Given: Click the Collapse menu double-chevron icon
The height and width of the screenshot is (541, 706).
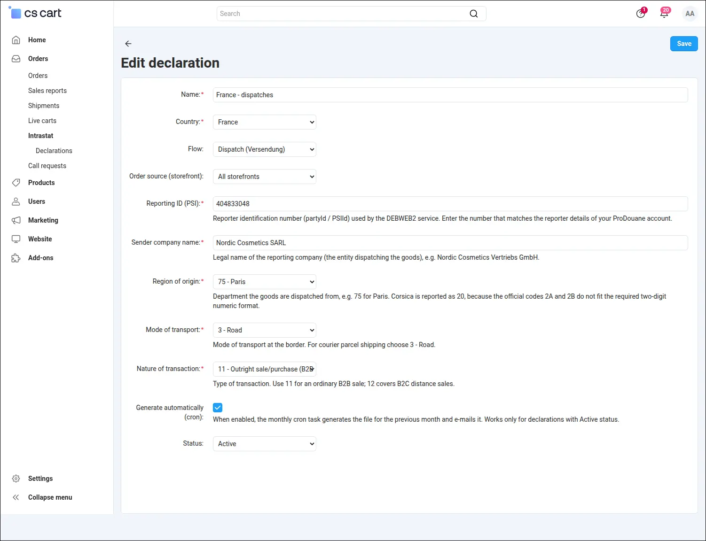Looking at the screenshot, I should click(x=16, y=497).
